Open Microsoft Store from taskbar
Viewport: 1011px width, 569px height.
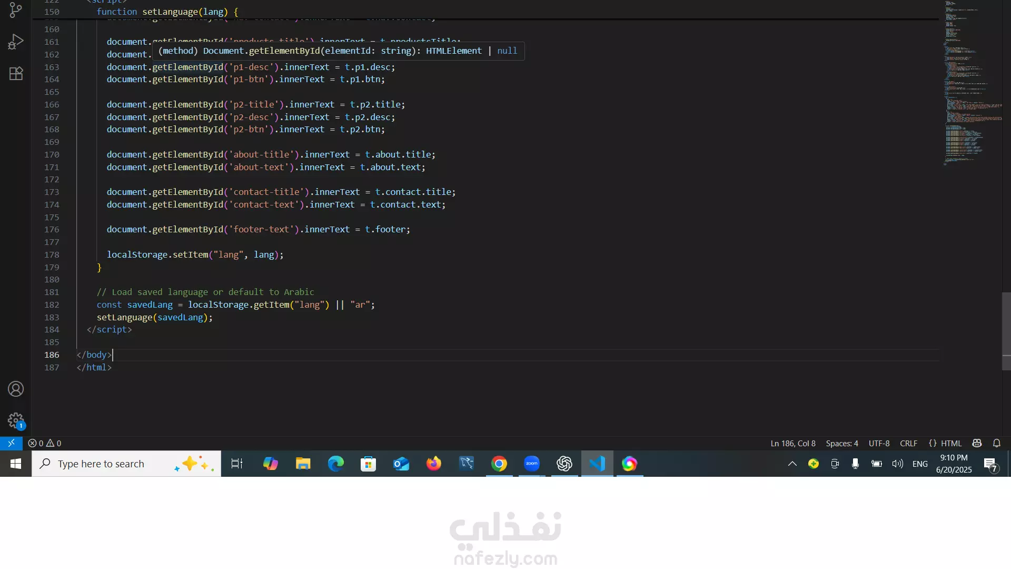click(x=368, y=464)
